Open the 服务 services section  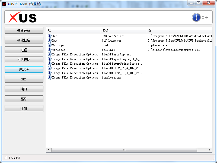coord(24,99)
